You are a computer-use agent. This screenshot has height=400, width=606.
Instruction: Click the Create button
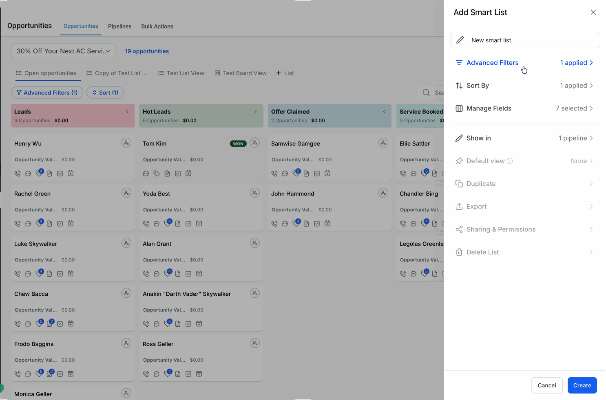[582, 385]
